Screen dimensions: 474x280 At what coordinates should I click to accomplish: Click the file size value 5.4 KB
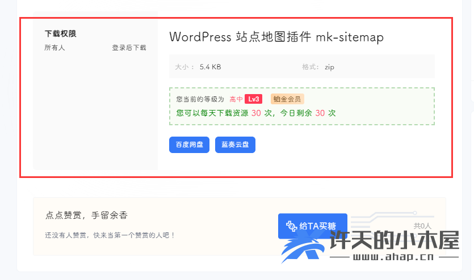pyautogui.click(x=211, y=67)
